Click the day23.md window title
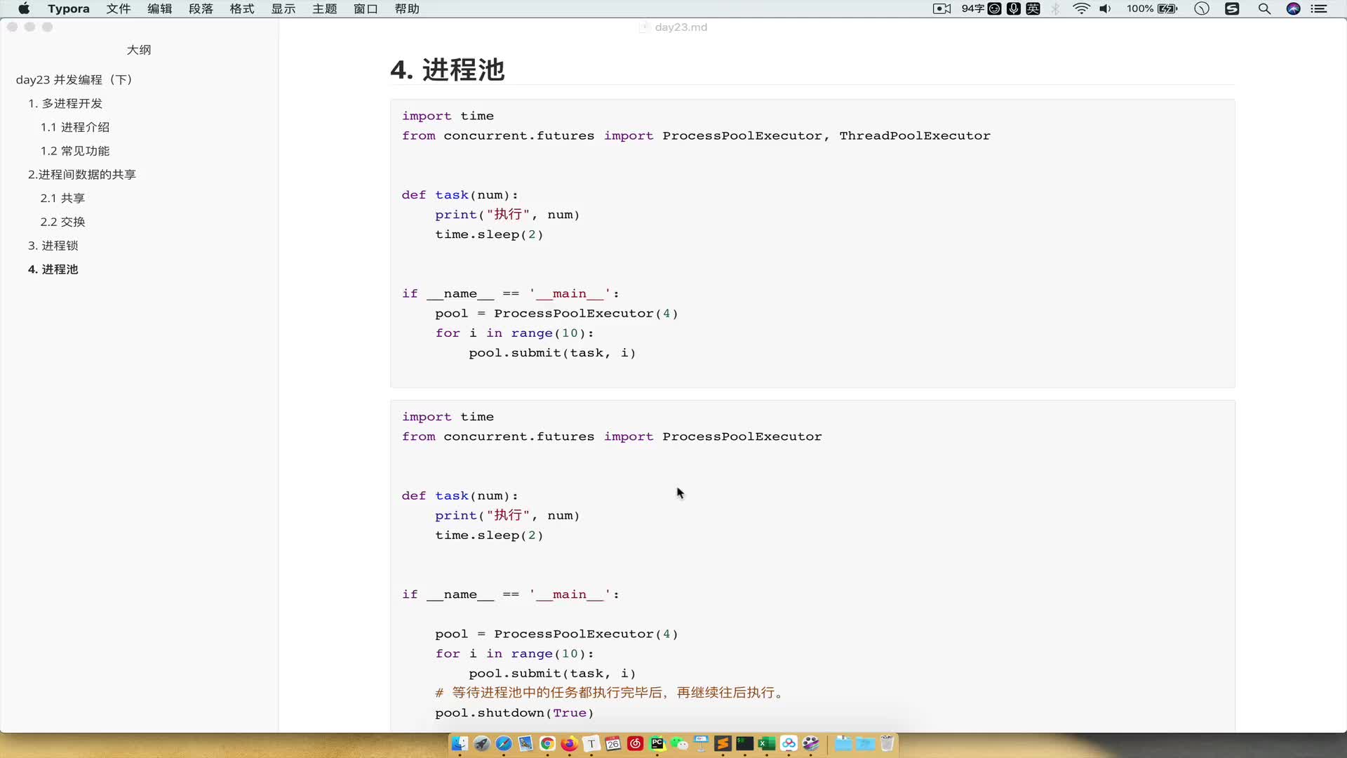 (x=681, y=27)
